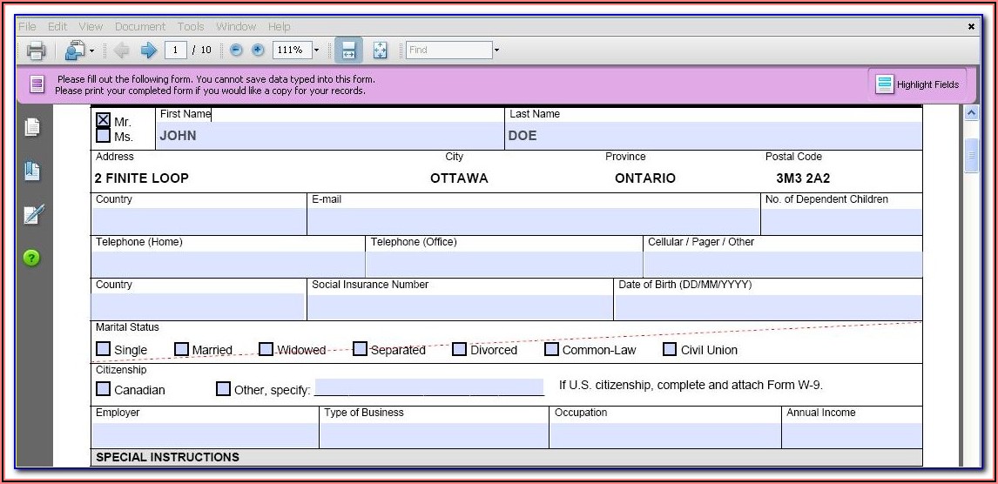Expand the collaborate icon dropdown arrow
The height and width of the screenshot is (484, 998).
coord(91,50)
